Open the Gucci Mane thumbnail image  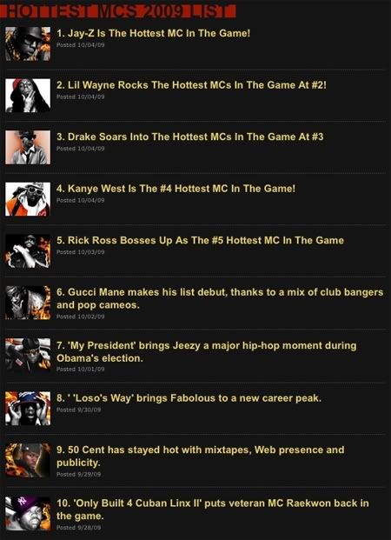[28, 303]
